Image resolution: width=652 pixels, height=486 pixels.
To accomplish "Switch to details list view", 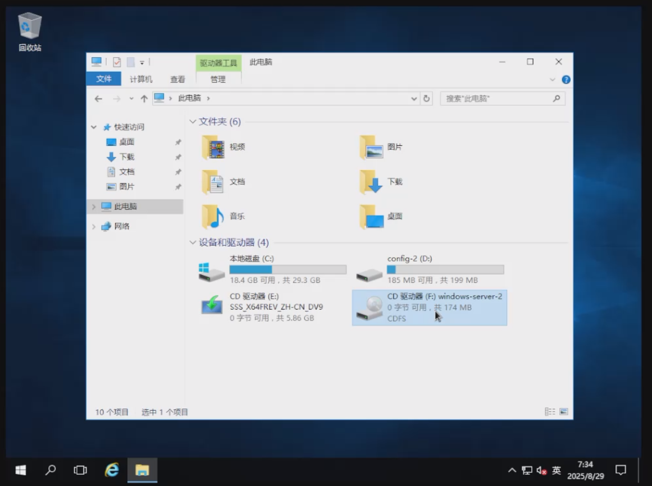I will click(550, 412).
